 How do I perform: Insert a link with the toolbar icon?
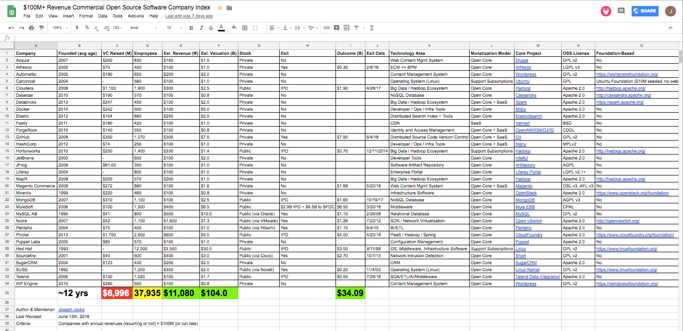tap(327, 28)
